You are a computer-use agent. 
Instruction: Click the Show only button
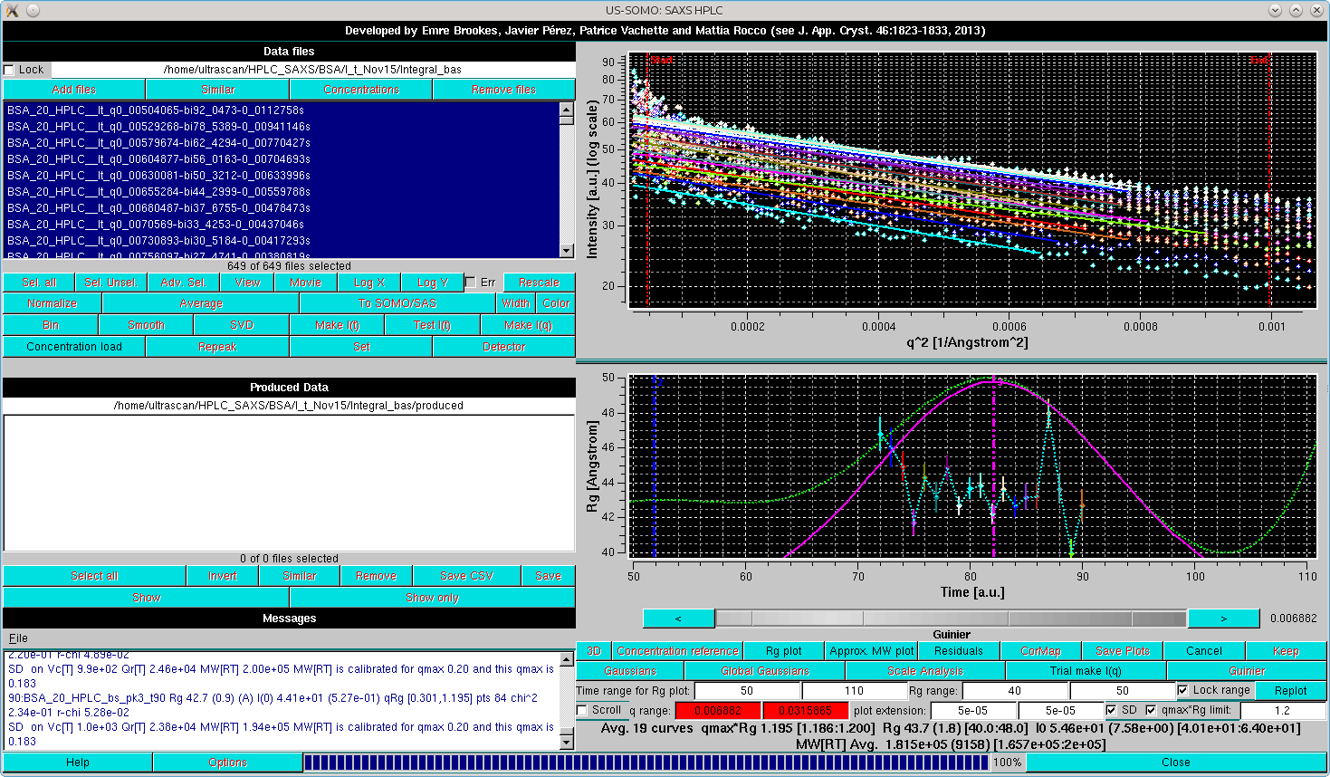(x=433, y=598)
